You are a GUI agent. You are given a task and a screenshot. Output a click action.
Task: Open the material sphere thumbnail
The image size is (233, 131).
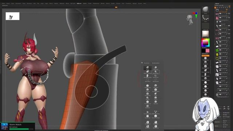pyautogui.click(x=205, y=34)
